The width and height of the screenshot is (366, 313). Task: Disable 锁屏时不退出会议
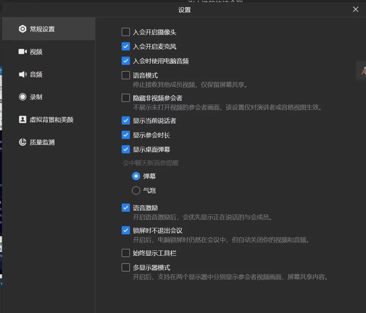coord(126,230)
